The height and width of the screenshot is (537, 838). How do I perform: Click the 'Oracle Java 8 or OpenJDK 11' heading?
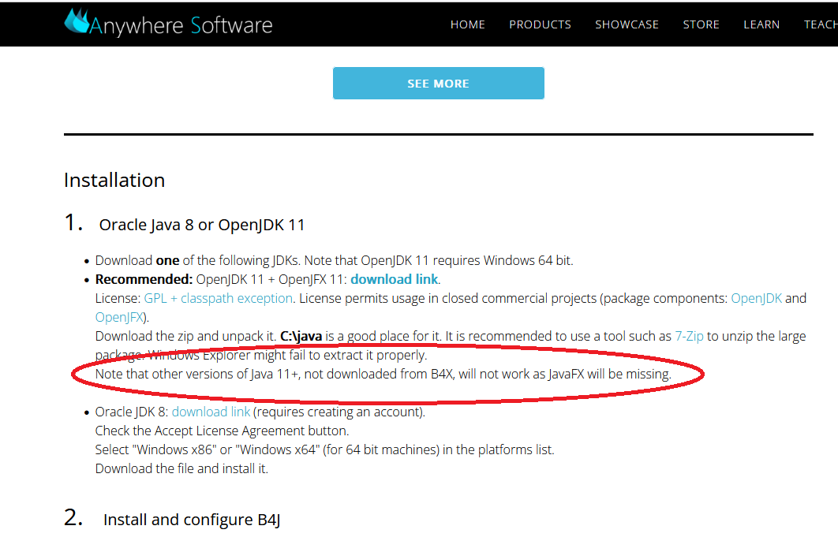(x=202, y=225)
